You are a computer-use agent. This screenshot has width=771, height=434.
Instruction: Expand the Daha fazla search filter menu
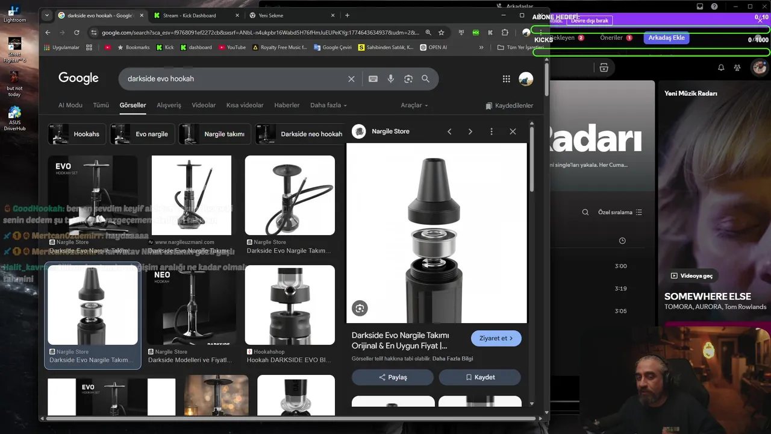[x=328, y=105]
